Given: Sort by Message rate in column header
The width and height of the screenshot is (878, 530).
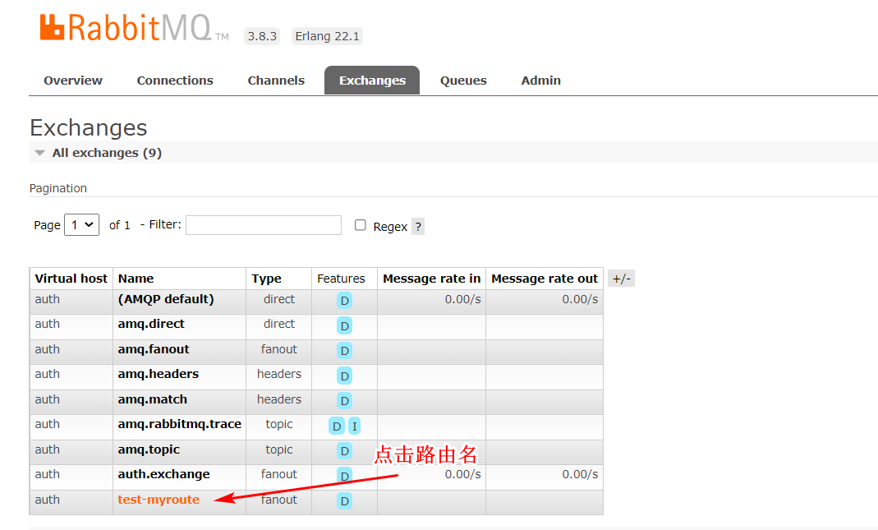Looking at the screenshot, I should [x=432, y=279].
